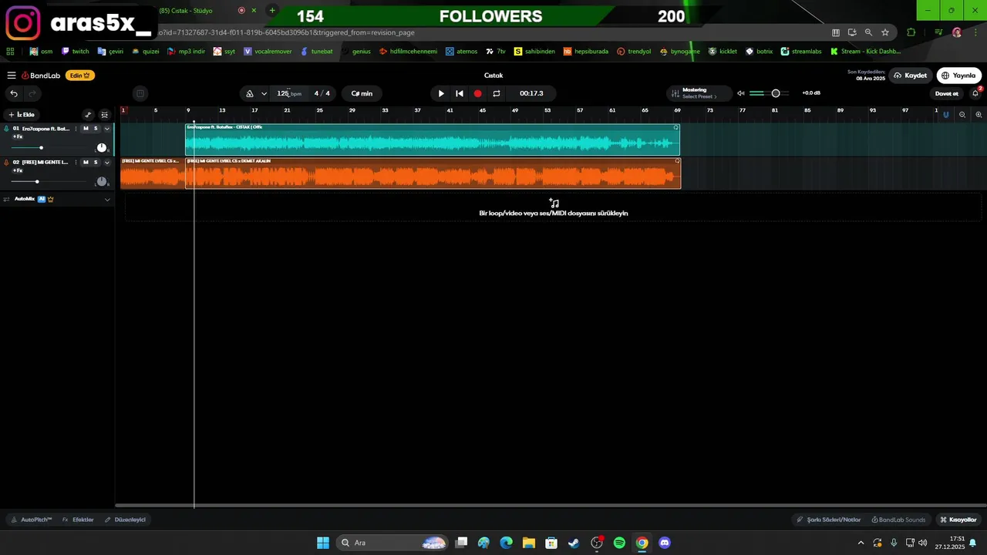
Task: Open Spotify from the taskbar
Action: click(x=619, y=543)
